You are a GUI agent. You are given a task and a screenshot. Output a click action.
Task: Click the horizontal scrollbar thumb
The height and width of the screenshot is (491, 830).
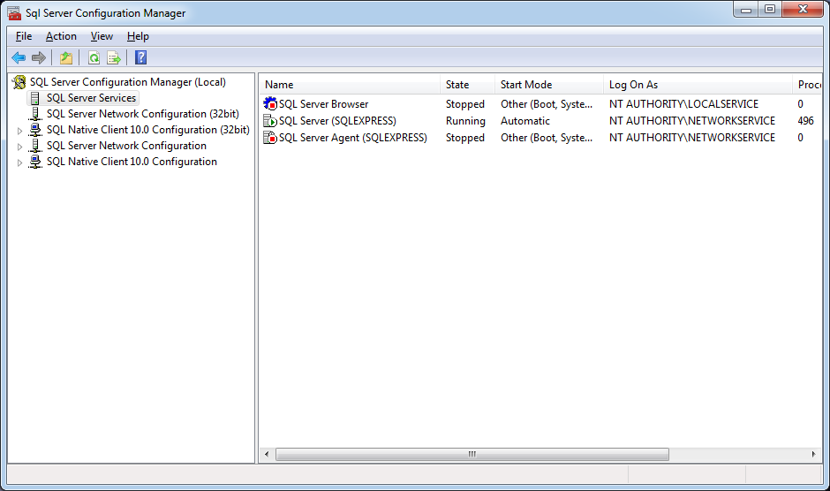click(472, 455)
